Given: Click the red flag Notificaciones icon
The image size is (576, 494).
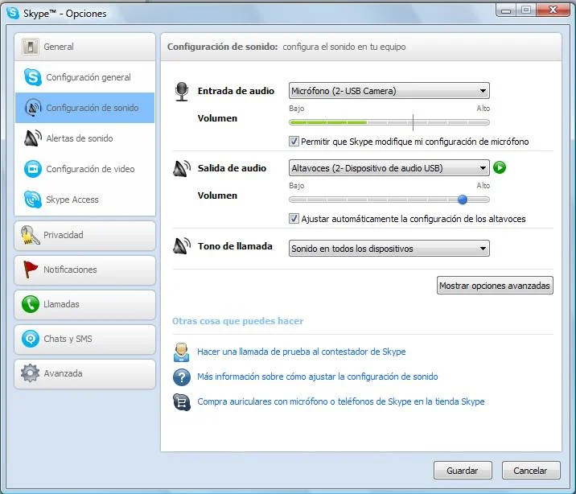Looking at the screenshot, I should pyautogui.click(x=30, y=270).
